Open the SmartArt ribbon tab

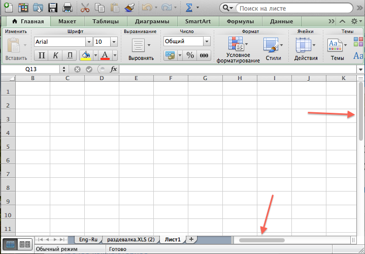[198, 21]
